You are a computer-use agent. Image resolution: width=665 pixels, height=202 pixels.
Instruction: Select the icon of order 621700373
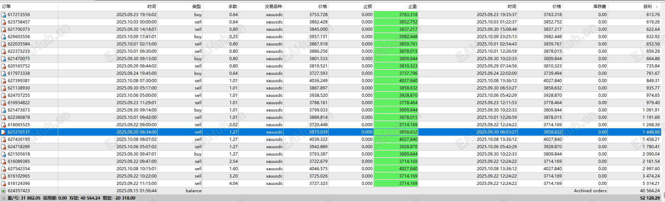4,29
